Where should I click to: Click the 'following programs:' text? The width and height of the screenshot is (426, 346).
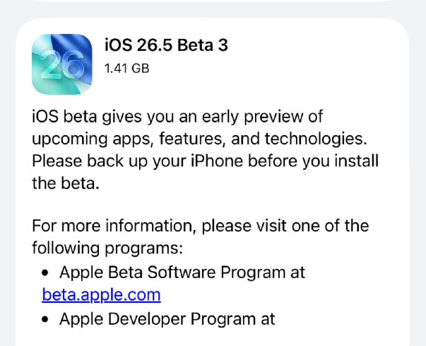click(107, 249)
